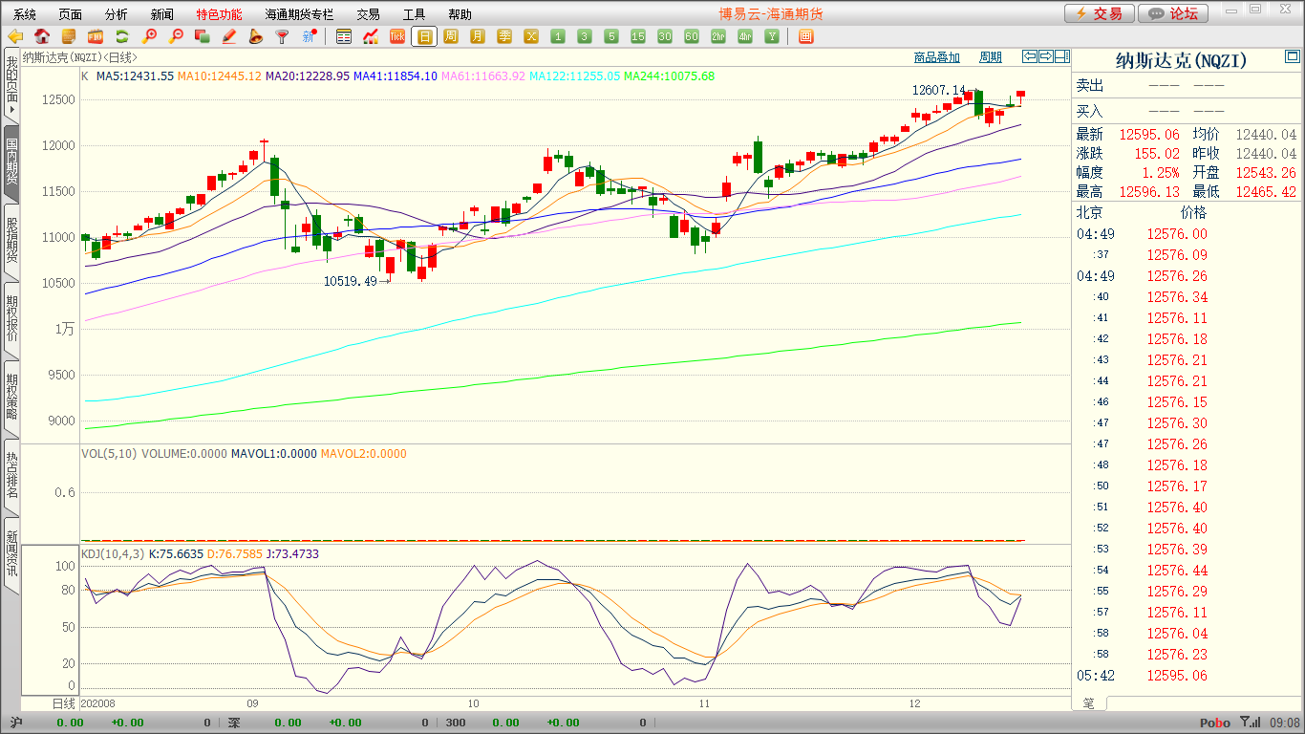Click the 日线 label at chart bottom
The height and width of the screenshot is (734, 1305).
coord(62,702)
